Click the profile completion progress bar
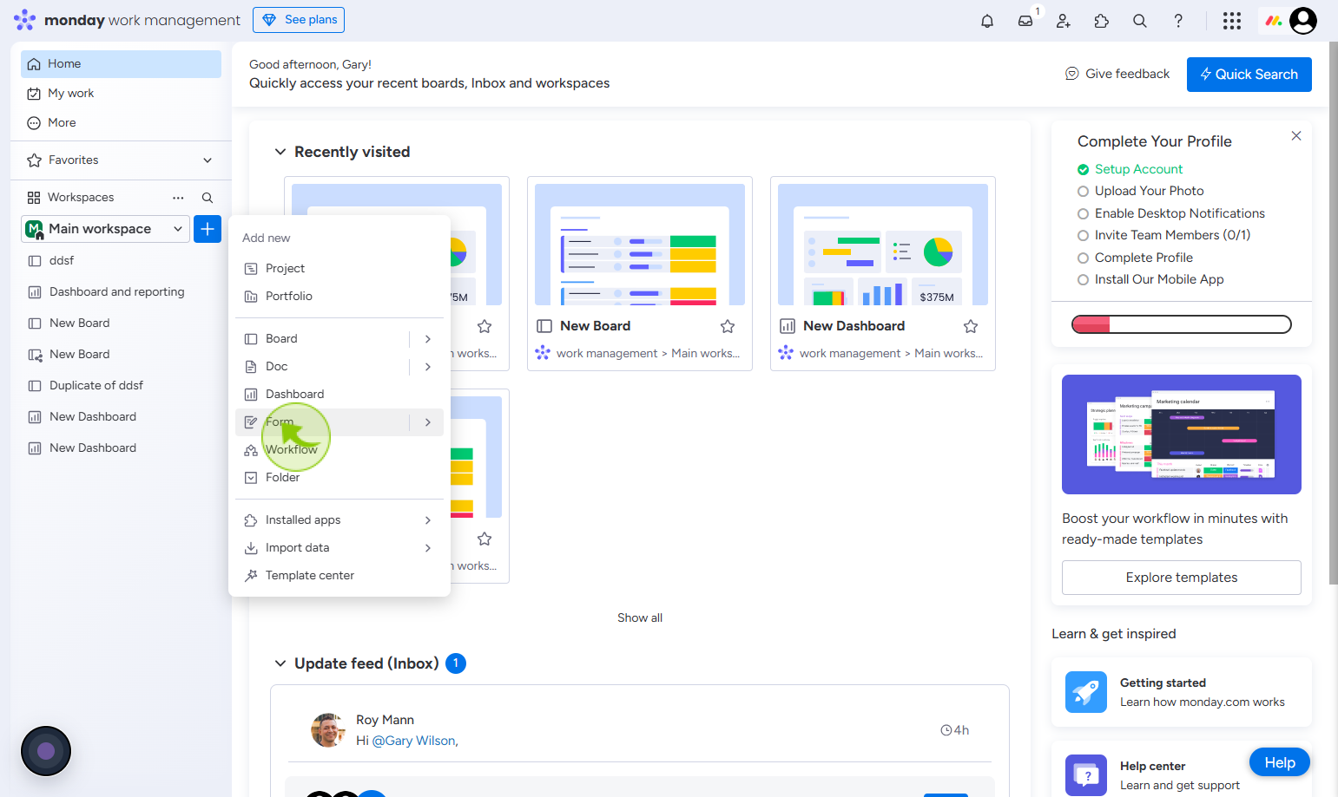The width and height of the screenshot is (1338, 797). coord(1182,324)
